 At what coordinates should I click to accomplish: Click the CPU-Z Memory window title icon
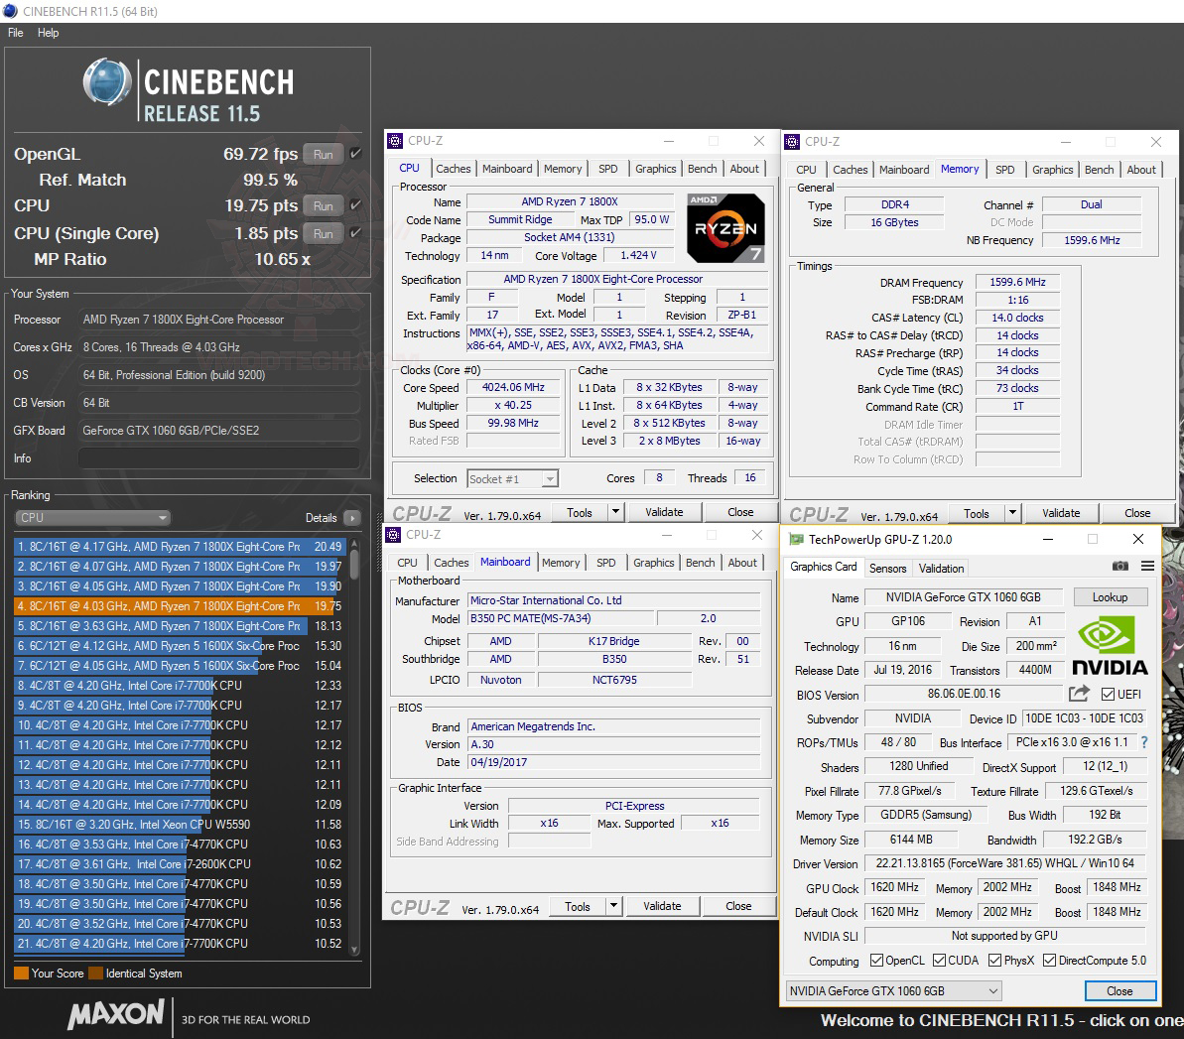pyautogui.click(x=792, y=142)
